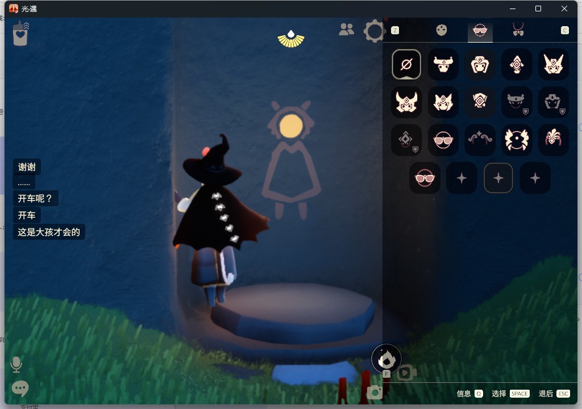Click the 光遇 app icon in the title bar

14,9
